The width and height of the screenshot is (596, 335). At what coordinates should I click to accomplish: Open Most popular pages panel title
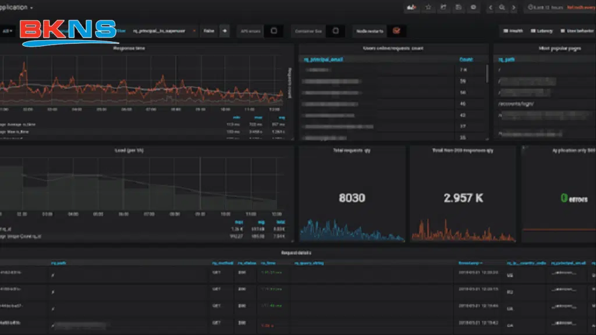559,48
